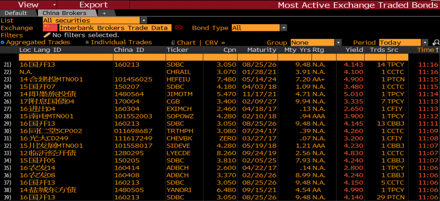Sort by the Loc Lang ID column header
The height and width of the screenshot is (201, 440).
[x=40, y=50]
